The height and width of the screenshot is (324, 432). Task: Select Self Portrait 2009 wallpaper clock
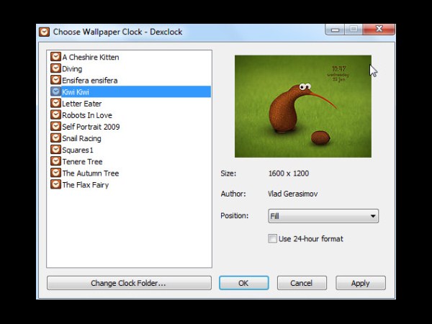click(91, 127)
